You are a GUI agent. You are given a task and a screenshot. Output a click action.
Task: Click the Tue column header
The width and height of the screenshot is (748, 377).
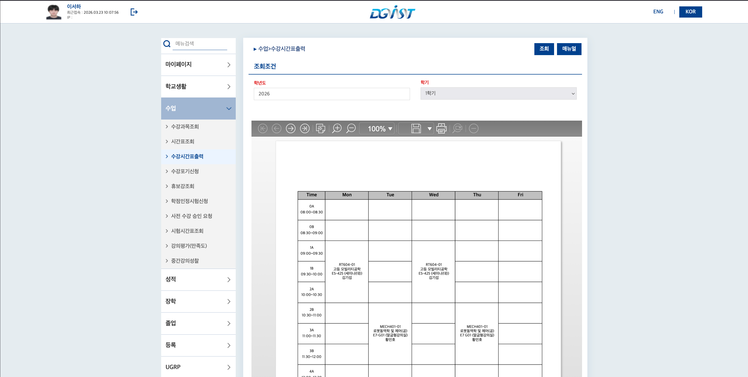click(390, 195)
